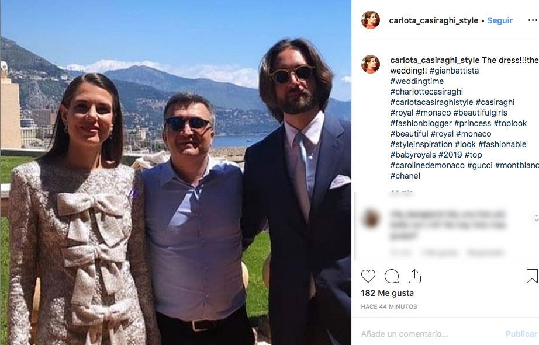Open comments with the speech bubble icon
Screen dimensions: 539x345
tap(392, 276)
